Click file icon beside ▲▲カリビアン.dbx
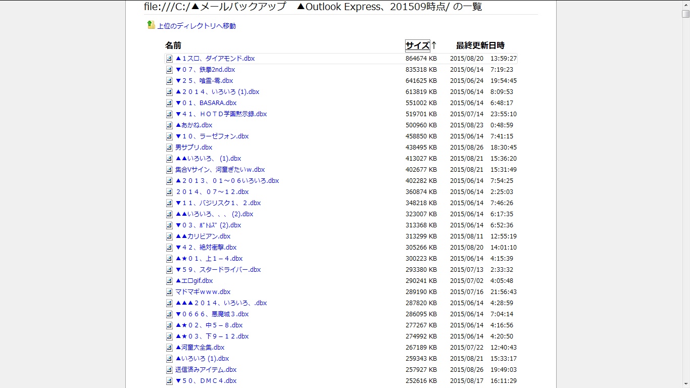 [x=170, y=236]
